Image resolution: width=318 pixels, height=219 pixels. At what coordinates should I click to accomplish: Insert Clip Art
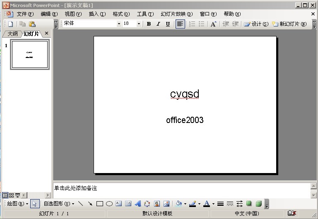157,204
